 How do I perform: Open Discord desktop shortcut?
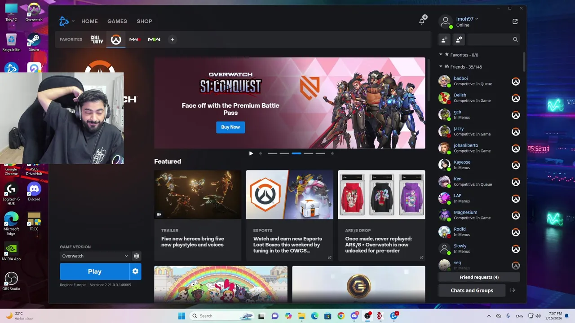pyautogui.click(x=34, y=192)
